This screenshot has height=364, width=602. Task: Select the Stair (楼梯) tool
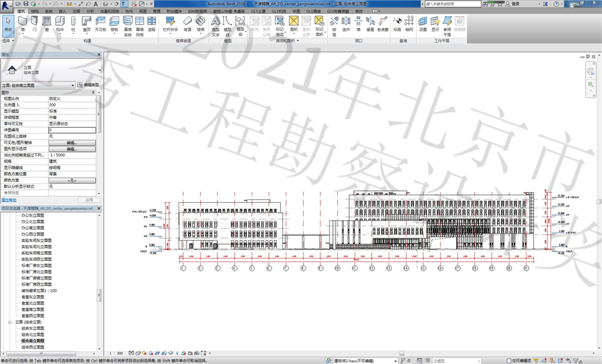[x=201, y=23]
